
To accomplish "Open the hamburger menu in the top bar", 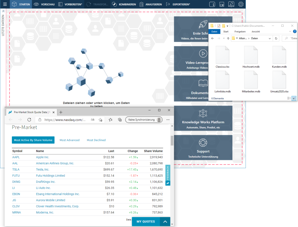I will tap(5, 4).
